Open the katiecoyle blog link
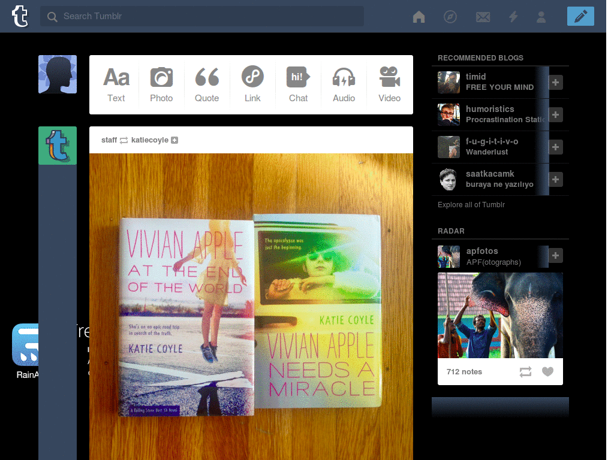Viewport: 614px width, 460px height. click(x=149, y=140)
